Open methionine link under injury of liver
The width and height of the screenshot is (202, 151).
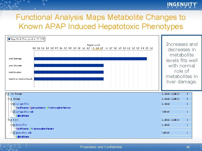click(23, 129)
